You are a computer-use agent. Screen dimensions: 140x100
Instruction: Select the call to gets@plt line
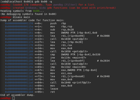coord(46,51)
